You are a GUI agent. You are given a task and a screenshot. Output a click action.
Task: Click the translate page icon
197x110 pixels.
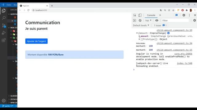[161, 10]
